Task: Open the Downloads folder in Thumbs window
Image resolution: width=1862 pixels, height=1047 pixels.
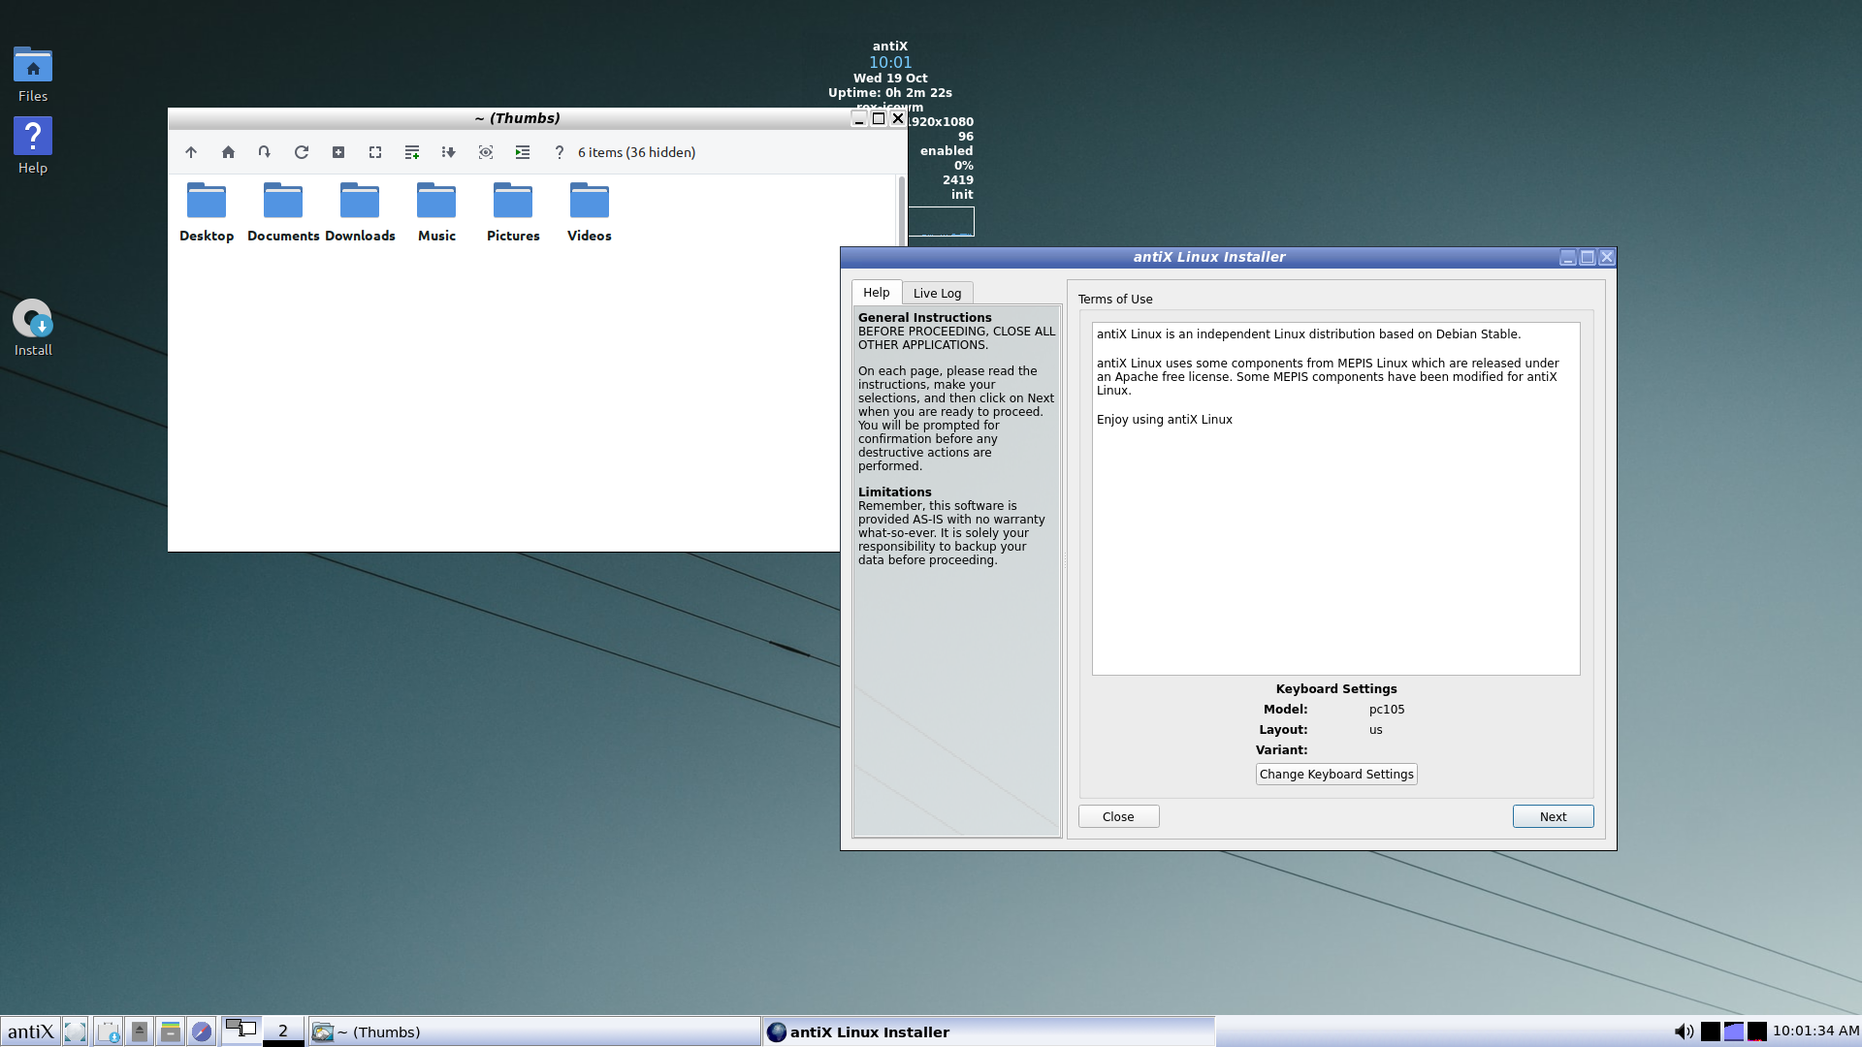Action: click(x=360, y=211)
